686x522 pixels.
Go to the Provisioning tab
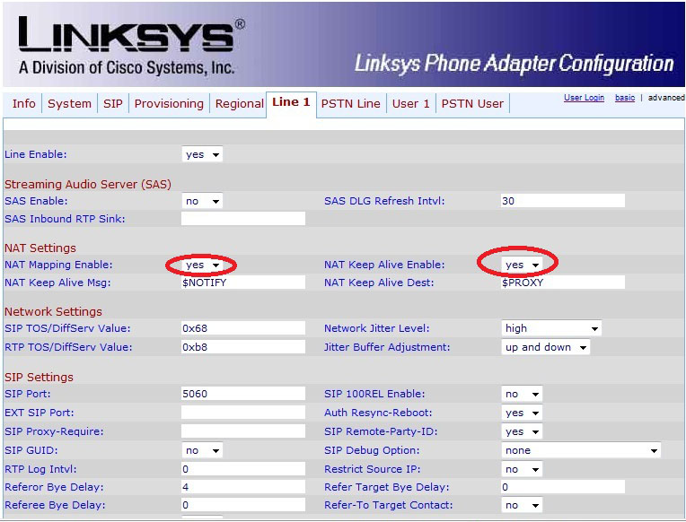[169, 104]
